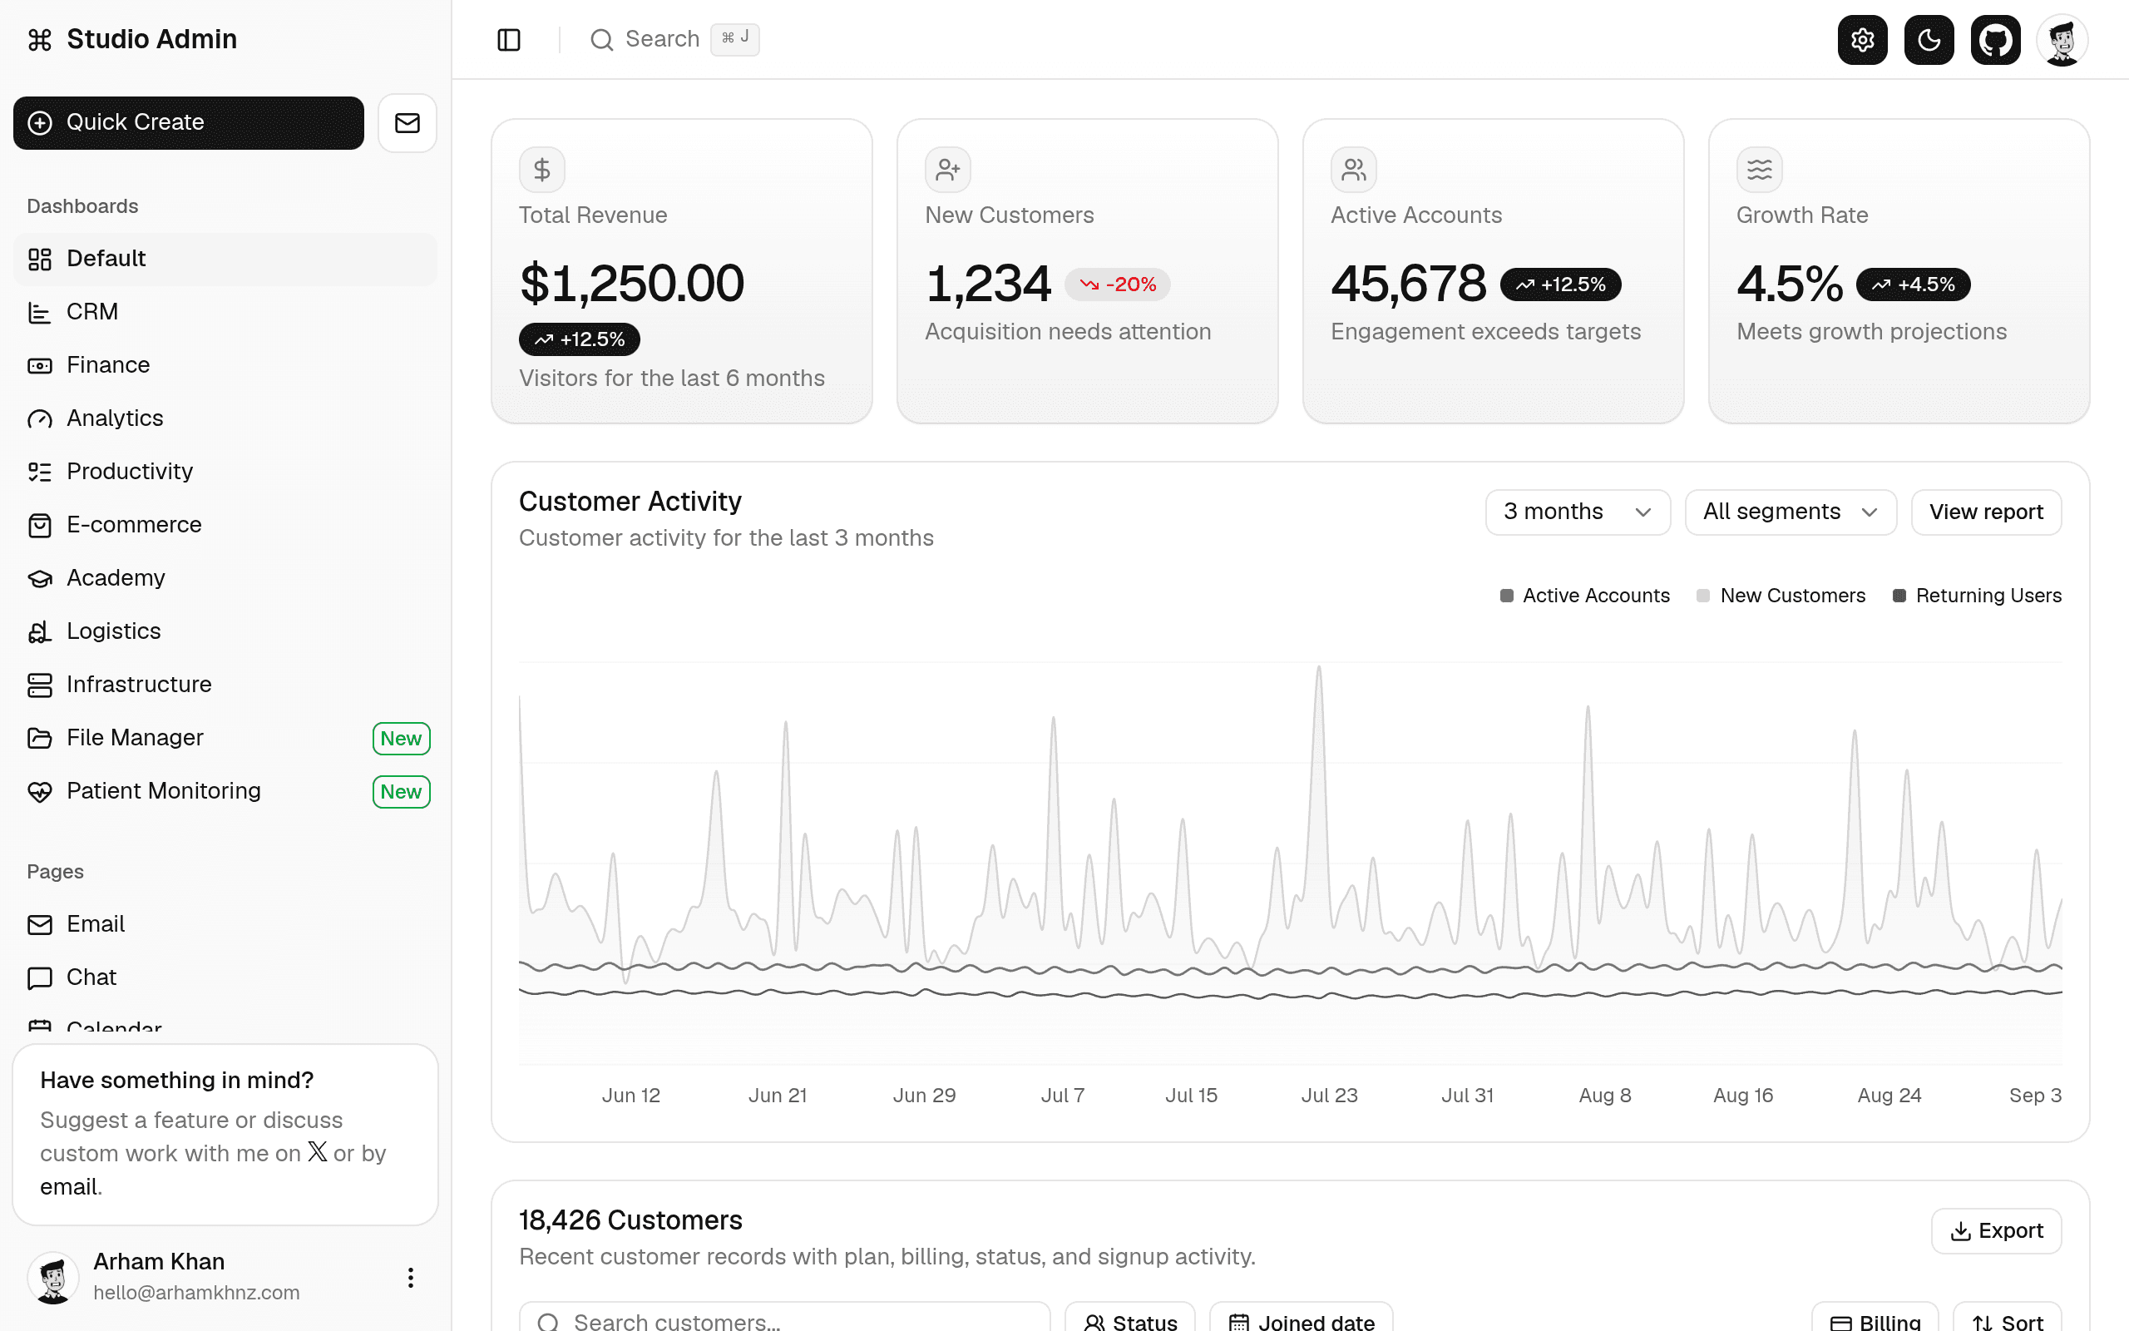This screenshot has height=1331, width=2129.
Task: Open the Sort options
Action: point(2007,1319)
